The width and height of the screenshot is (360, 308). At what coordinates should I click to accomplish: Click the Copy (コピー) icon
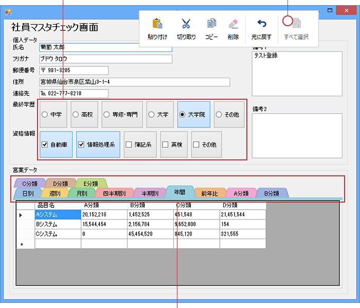211,24
